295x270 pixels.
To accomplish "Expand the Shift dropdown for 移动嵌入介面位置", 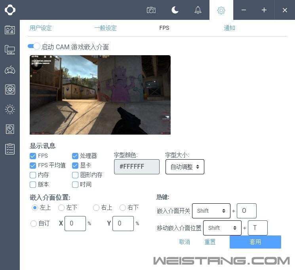I will click(x=222, y=228).
